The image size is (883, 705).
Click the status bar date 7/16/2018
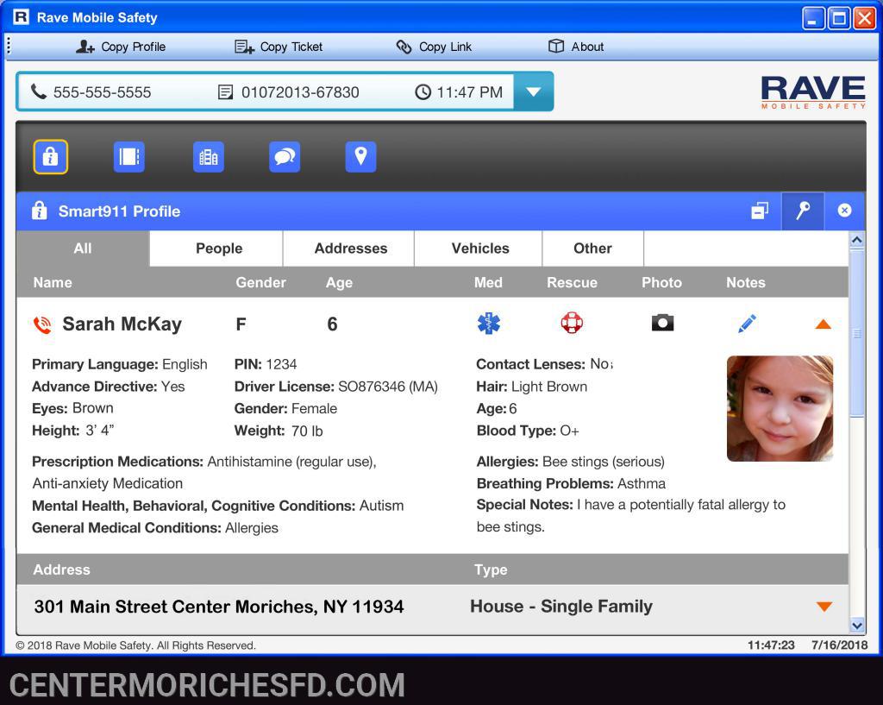point(839,645)
